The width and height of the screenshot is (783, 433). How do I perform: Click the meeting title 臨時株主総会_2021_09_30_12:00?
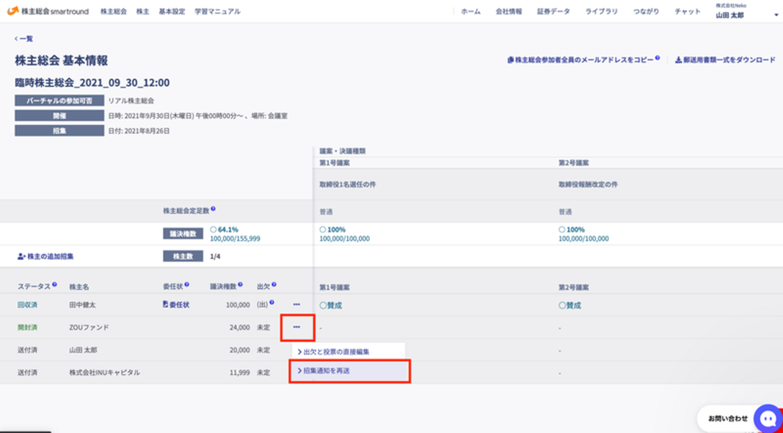pyautogui.click(x=92, y=83)
